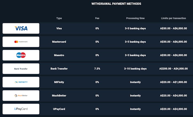Click the Bank Transfer type text
The width and height of the screenshot is (193, 117).
[59, 69]
